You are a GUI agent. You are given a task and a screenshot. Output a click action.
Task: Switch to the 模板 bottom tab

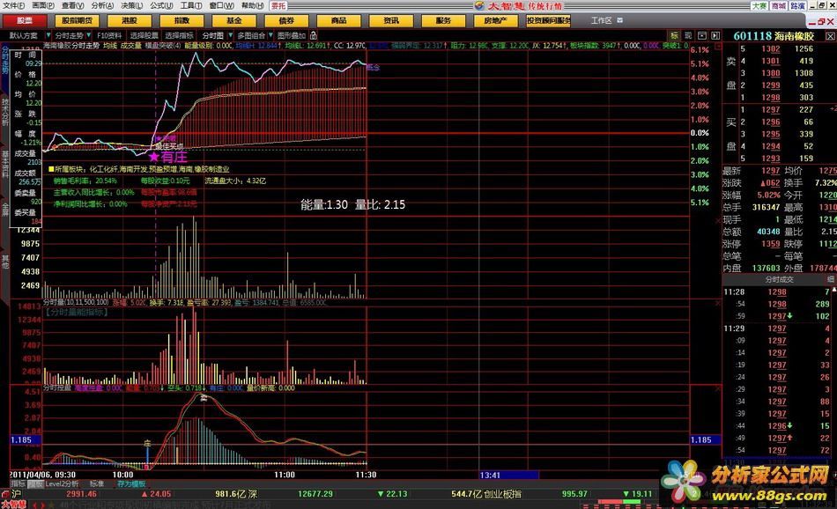coord(35,484)
